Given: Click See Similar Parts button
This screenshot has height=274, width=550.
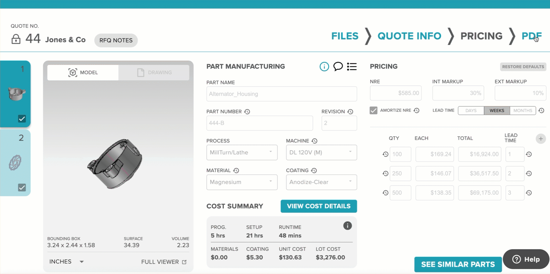Looking at the screenshot, I should pyautogui.click(x=458, y=264).
